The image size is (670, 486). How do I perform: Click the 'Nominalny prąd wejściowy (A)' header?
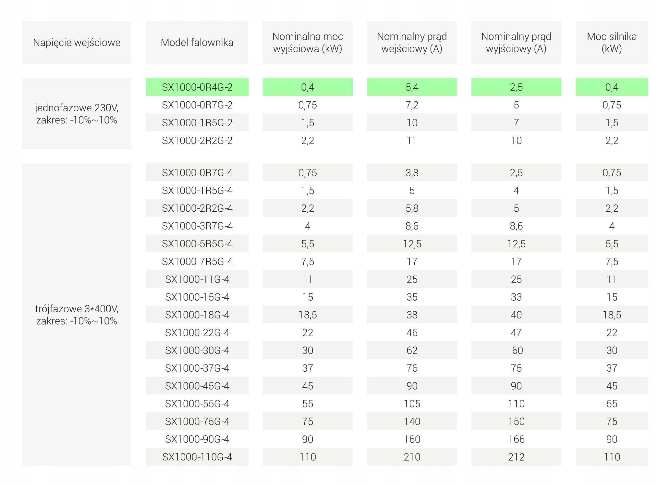point(412,42)
